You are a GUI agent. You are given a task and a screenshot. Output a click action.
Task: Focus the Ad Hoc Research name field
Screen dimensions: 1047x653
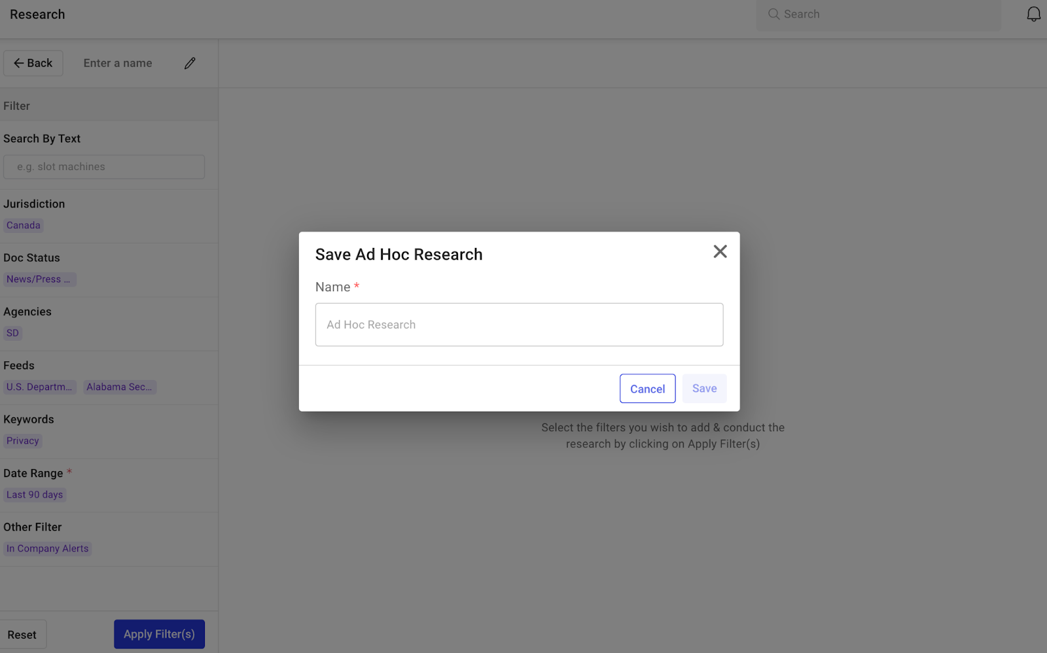[519, 325]
